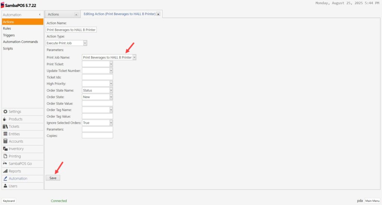Open Scripts in the Automation menu
Viewport: 382px width, 205px height.
22,48
